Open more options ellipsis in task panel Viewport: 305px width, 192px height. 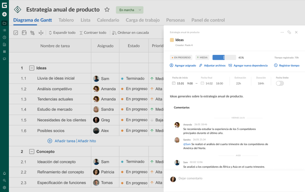coord(282,32)
